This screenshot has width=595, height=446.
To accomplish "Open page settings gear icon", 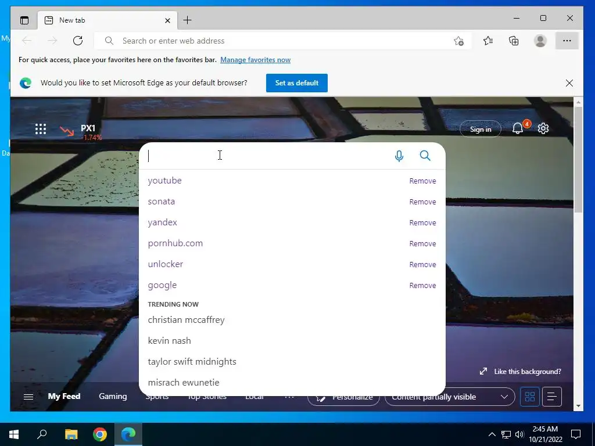I will (543, 128).
